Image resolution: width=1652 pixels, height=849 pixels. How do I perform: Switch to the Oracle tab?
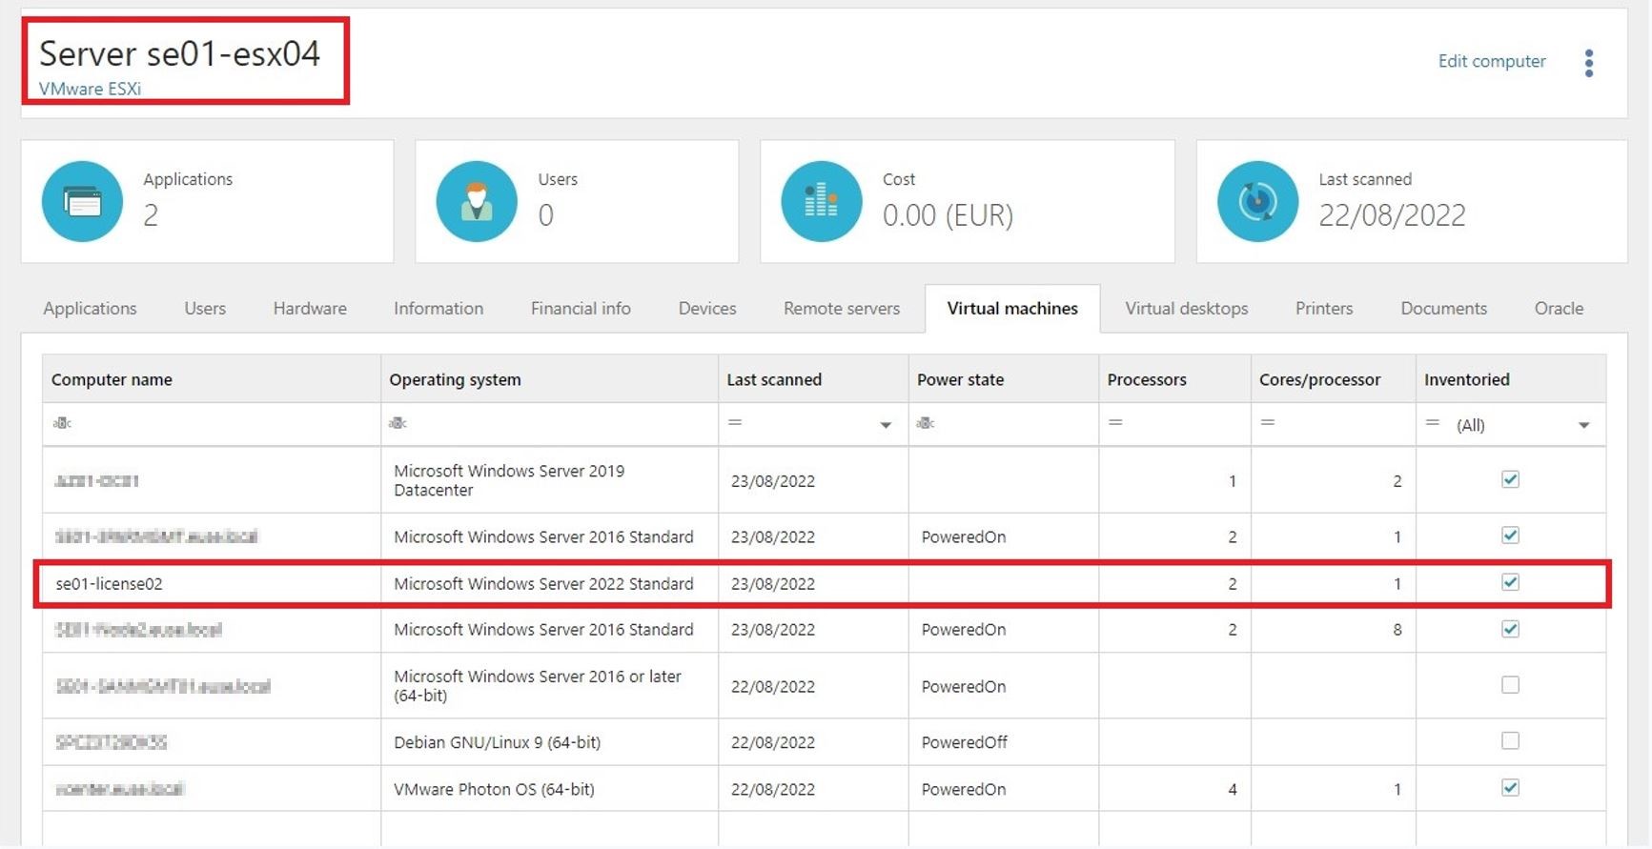pyautogui.click(x=1559, y=309)
